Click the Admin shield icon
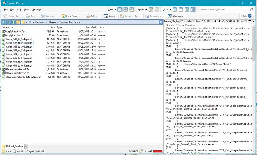The image size is (257, 155). point(106,16)
